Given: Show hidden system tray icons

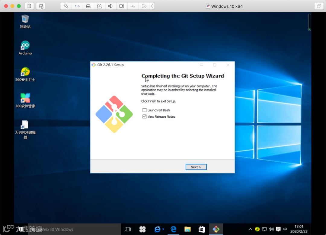Looking at the screenshot, I should click(250, 229).
